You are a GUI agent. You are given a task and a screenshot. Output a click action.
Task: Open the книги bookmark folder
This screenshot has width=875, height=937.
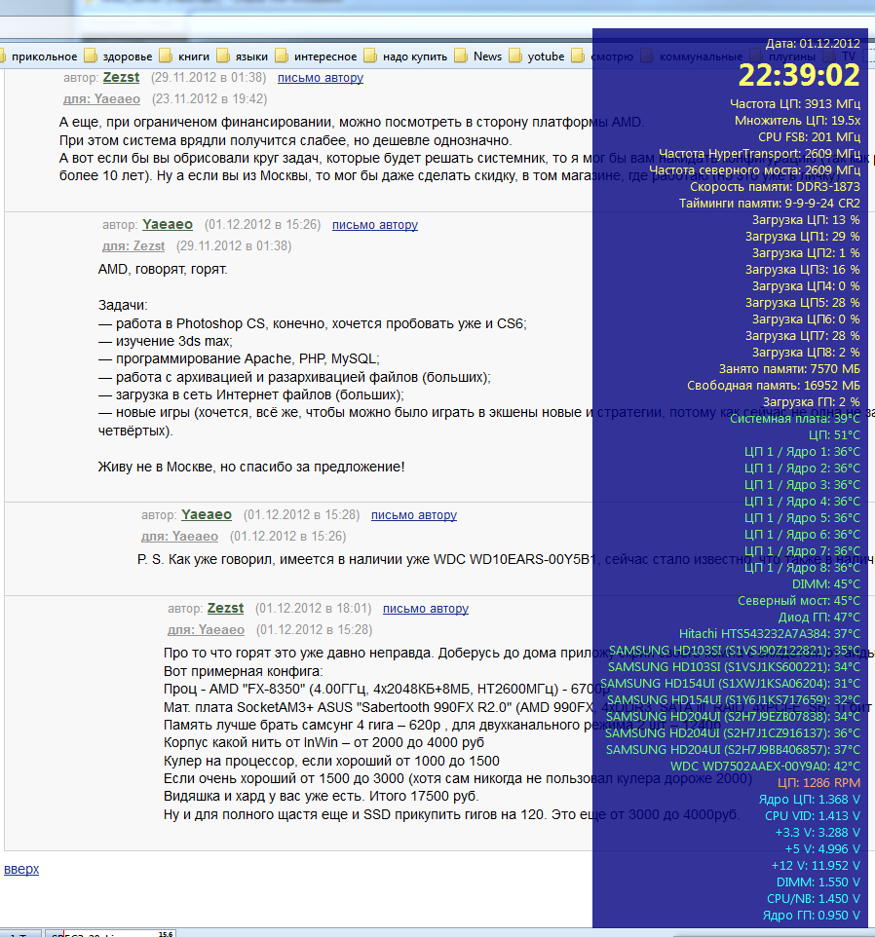[x=185, y=56]
